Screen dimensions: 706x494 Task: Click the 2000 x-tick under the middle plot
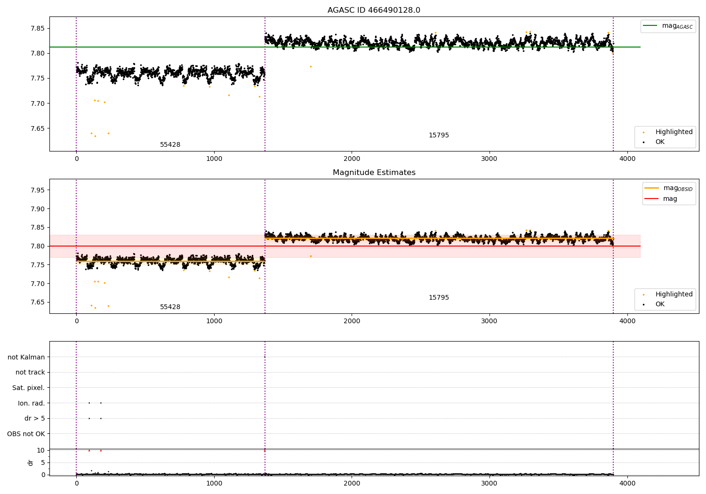click(352, 321)
